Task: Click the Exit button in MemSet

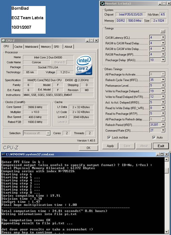Action: click(161, 146)
